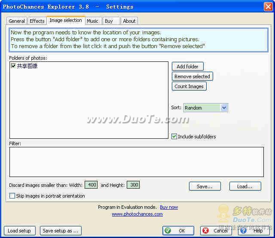Select the Image selection tab
275x238 pixels.
coord(66,20)
